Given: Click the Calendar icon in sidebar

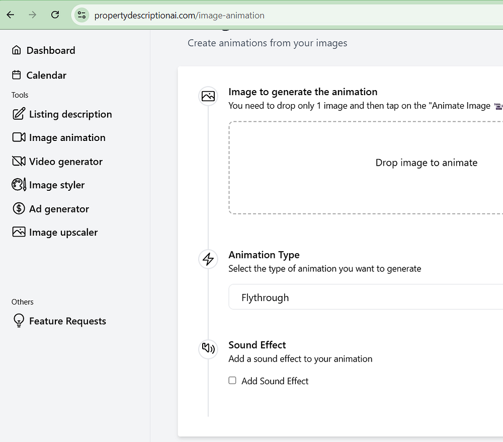Looking at the screenshot, I should click(x=17, y=75).
